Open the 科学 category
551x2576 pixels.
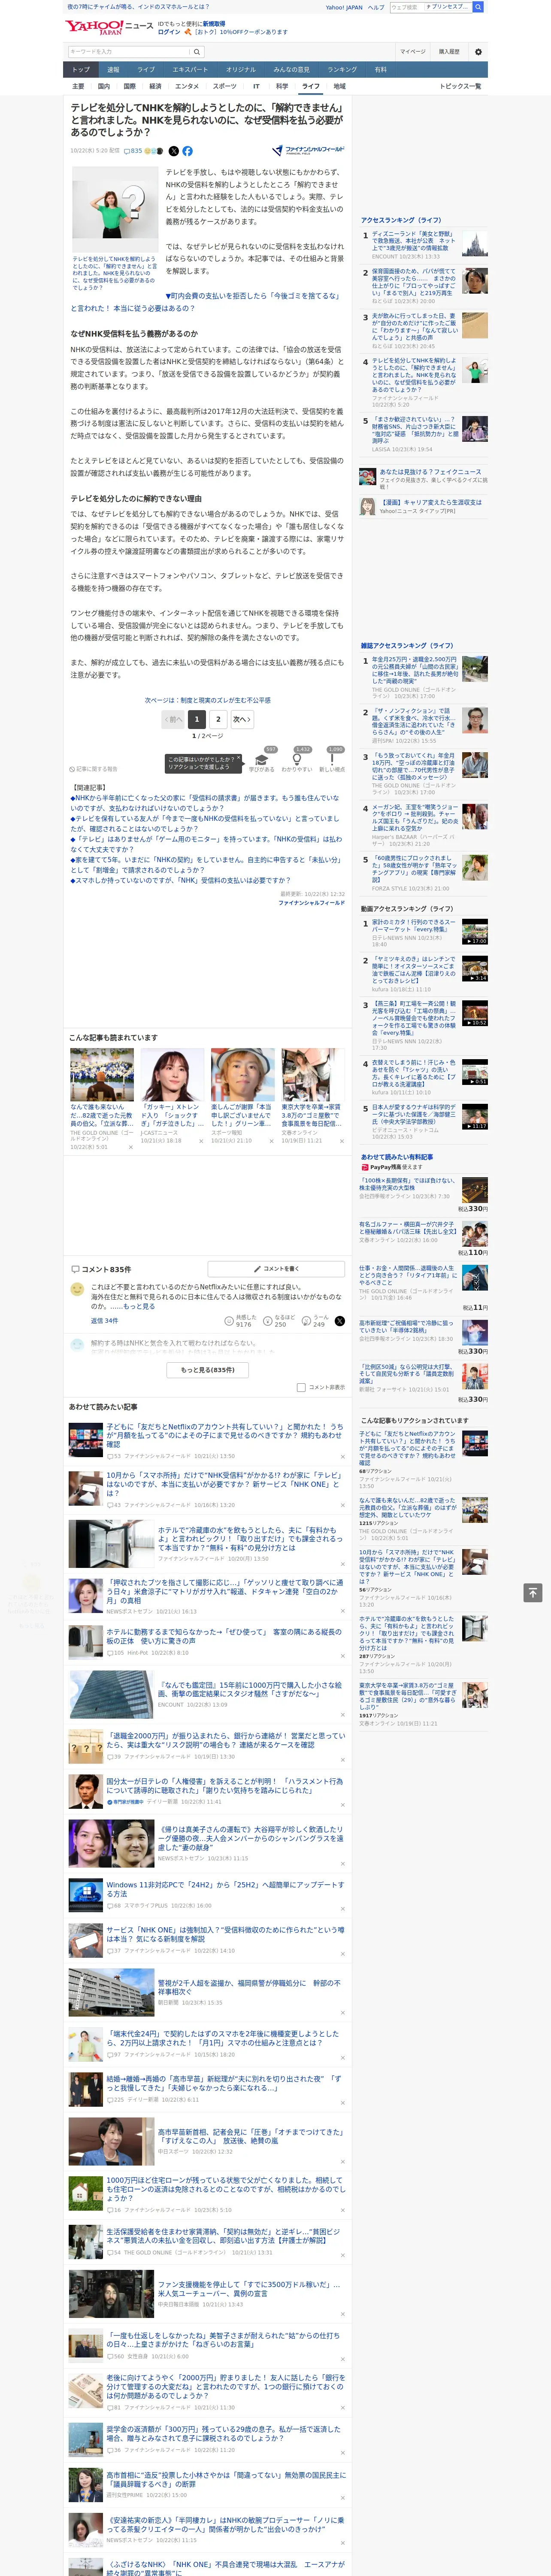[x=282, y=86]
